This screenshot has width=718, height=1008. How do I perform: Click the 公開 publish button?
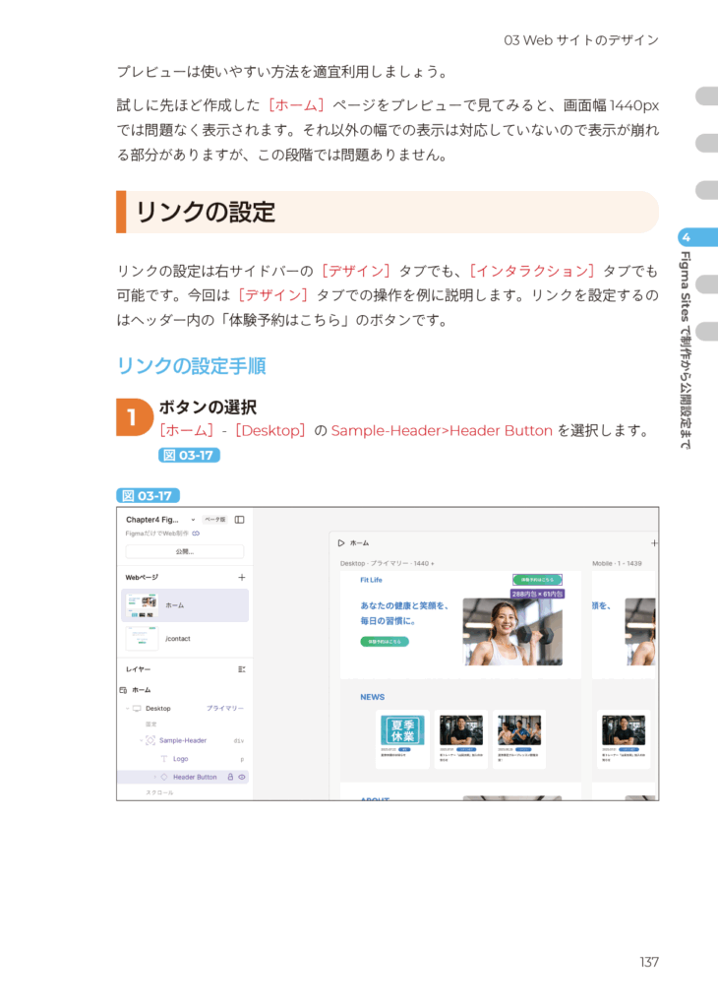pos(185,551)
